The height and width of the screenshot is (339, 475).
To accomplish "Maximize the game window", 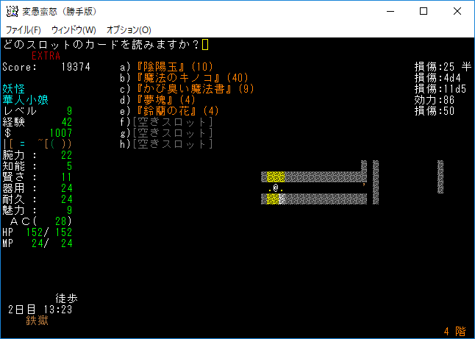I will (424, 12).
